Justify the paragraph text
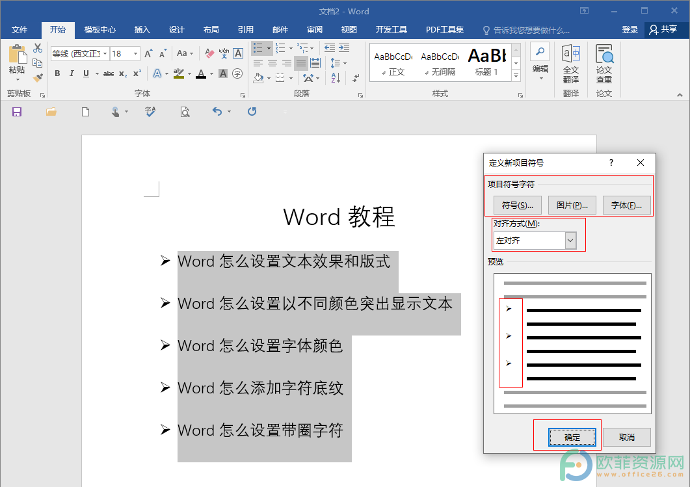Screen dimensions: 690x487 click(x=301, y=63)
